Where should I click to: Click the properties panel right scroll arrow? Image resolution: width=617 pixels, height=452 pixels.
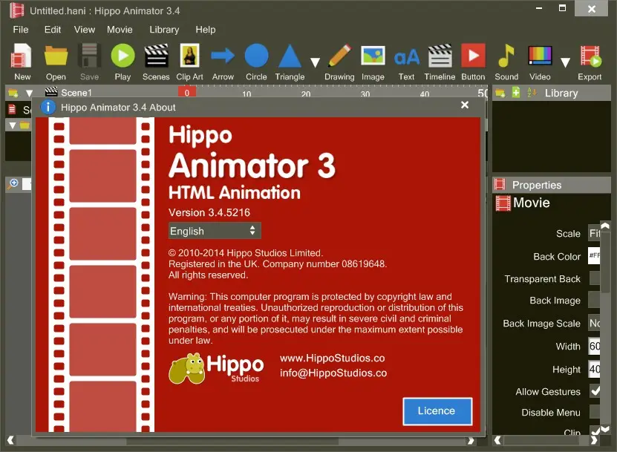(593, 441)
